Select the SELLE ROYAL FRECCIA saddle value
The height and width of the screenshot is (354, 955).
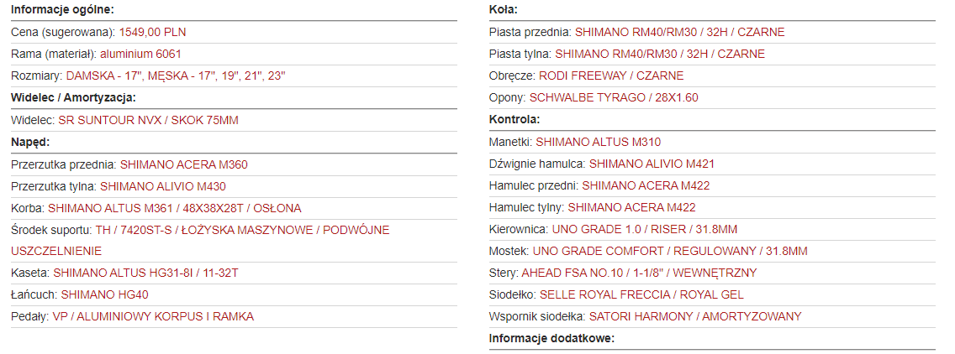click(x=641, y=294)
